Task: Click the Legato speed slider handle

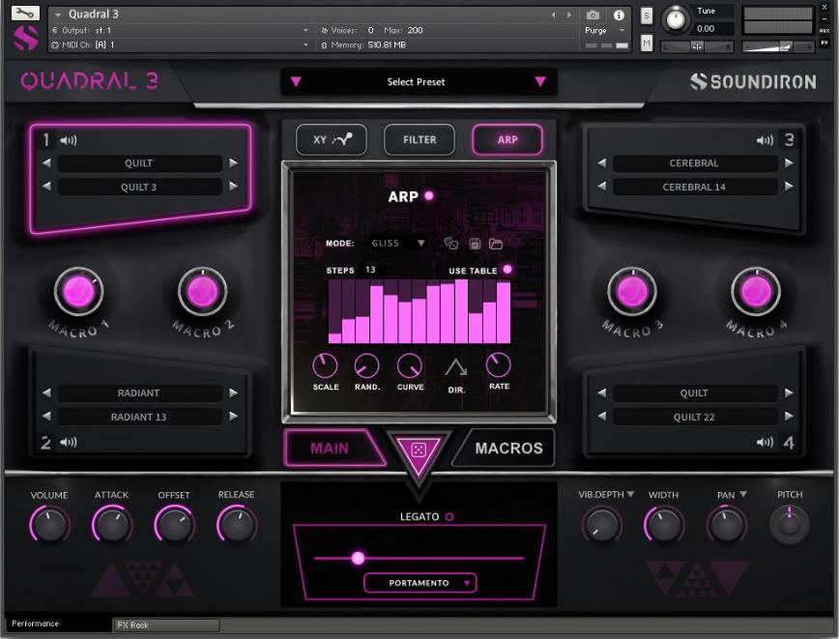Action: 359,559
